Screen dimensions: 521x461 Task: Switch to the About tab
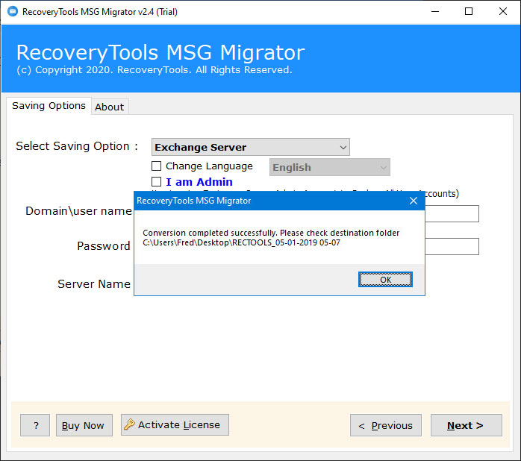pyautogui.click(x=109, y=107)
